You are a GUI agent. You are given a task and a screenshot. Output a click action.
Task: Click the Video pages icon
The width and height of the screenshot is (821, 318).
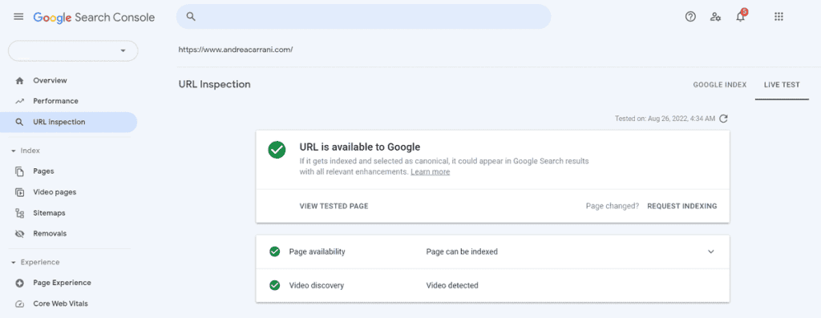pyautogui.click(x=20, y=192)
